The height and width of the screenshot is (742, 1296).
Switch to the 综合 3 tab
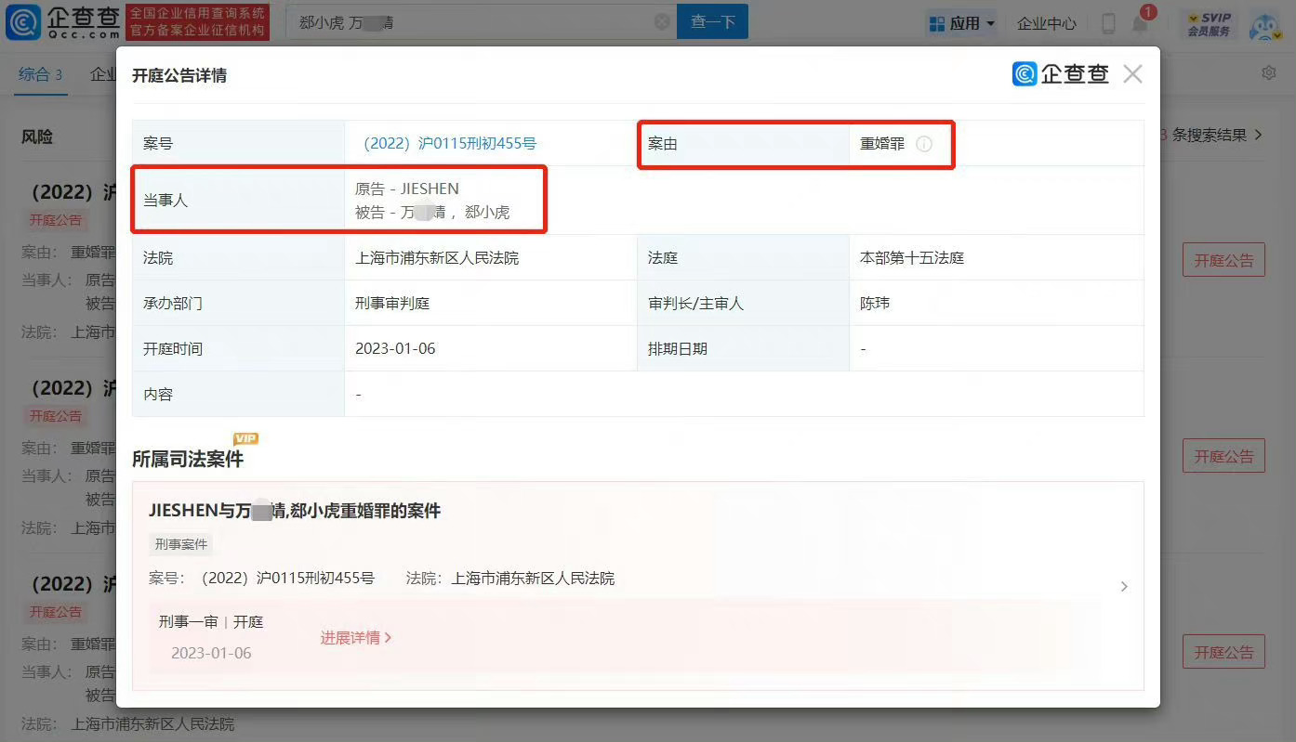40,74
